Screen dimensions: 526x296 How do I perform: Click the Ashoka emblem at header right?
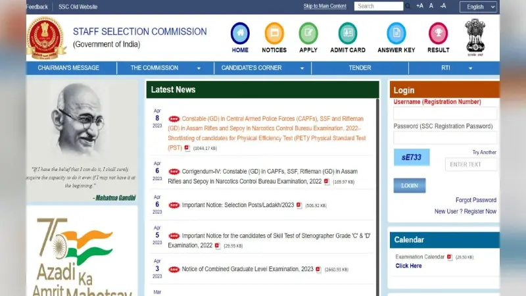(475, 37)
